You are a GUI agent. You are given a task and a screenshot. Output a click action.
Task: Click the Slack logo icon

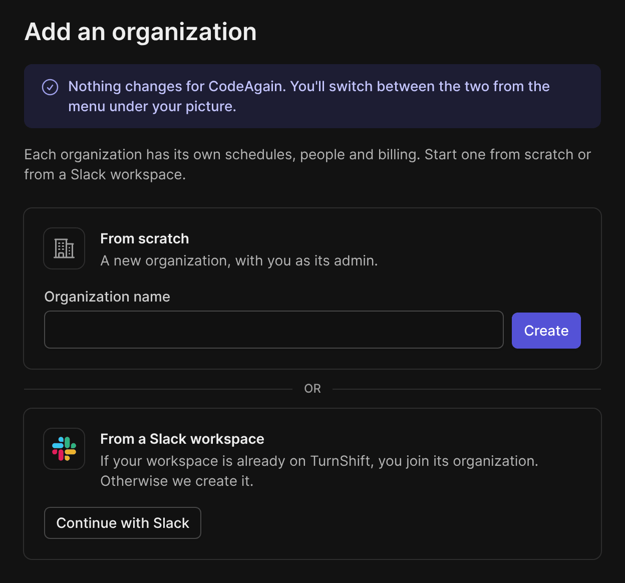64,449
